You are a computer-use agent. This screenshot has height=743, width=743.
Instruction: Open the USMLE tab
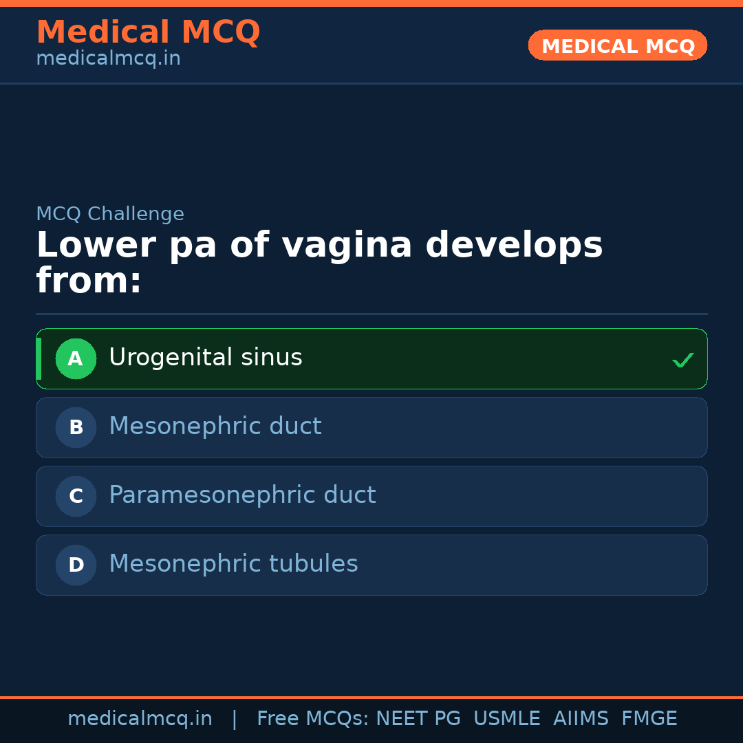507,718
